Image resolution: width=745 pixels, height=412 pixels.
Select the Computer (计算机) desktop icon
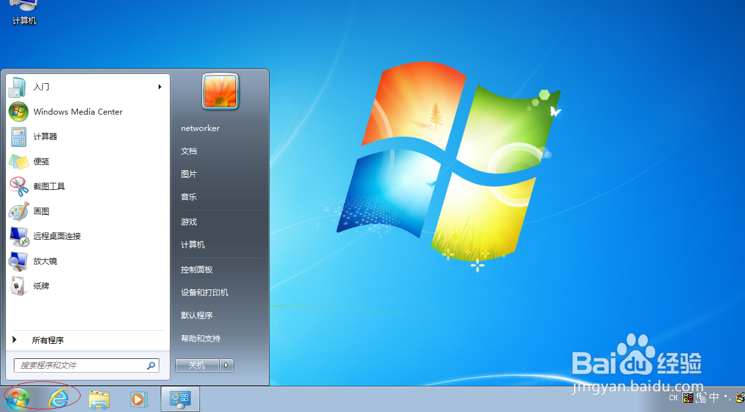24,12
